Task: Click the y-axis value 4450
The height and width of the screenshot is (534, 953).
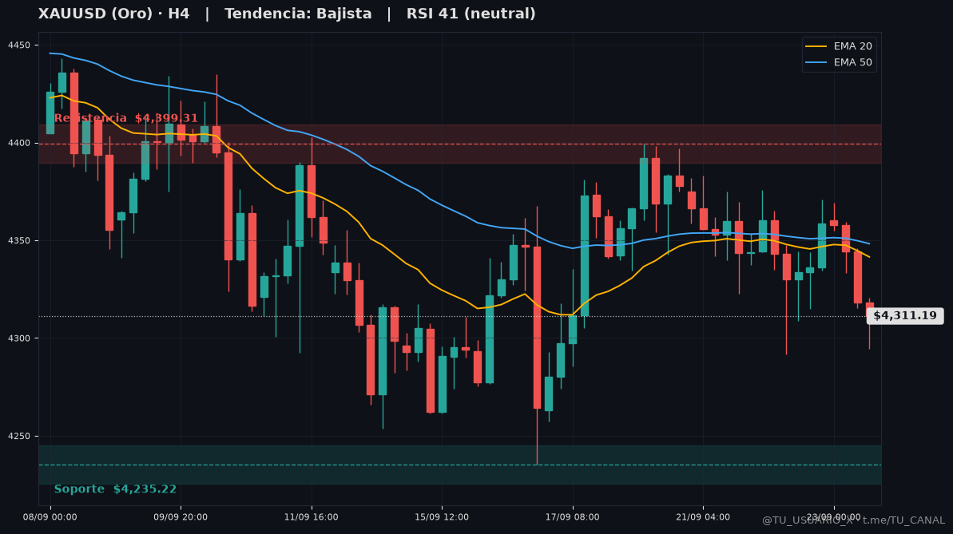Action: pos(18,45)
